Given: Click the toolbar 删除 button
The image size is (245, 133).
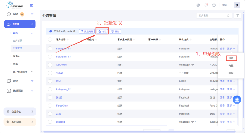Looking at the screenshot, I should coord(116,31).
